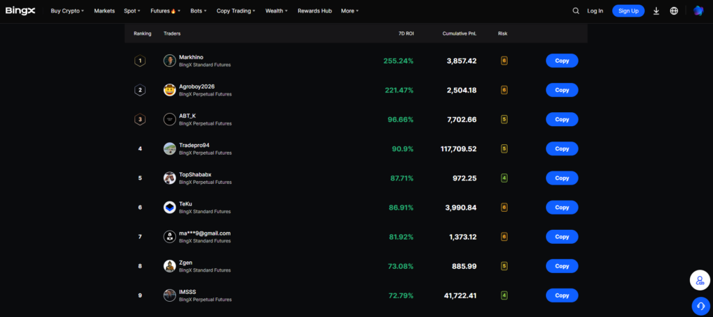The height and width of the screenshot is (317, 713).
Task: Open the headset customer support chat
Action: coord(699,306)
